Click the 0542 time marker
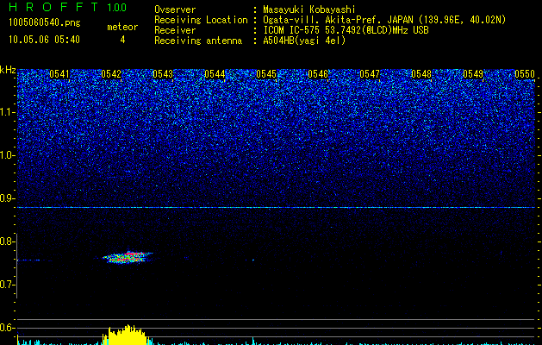 pyautogui.click(x=111, y=74)
